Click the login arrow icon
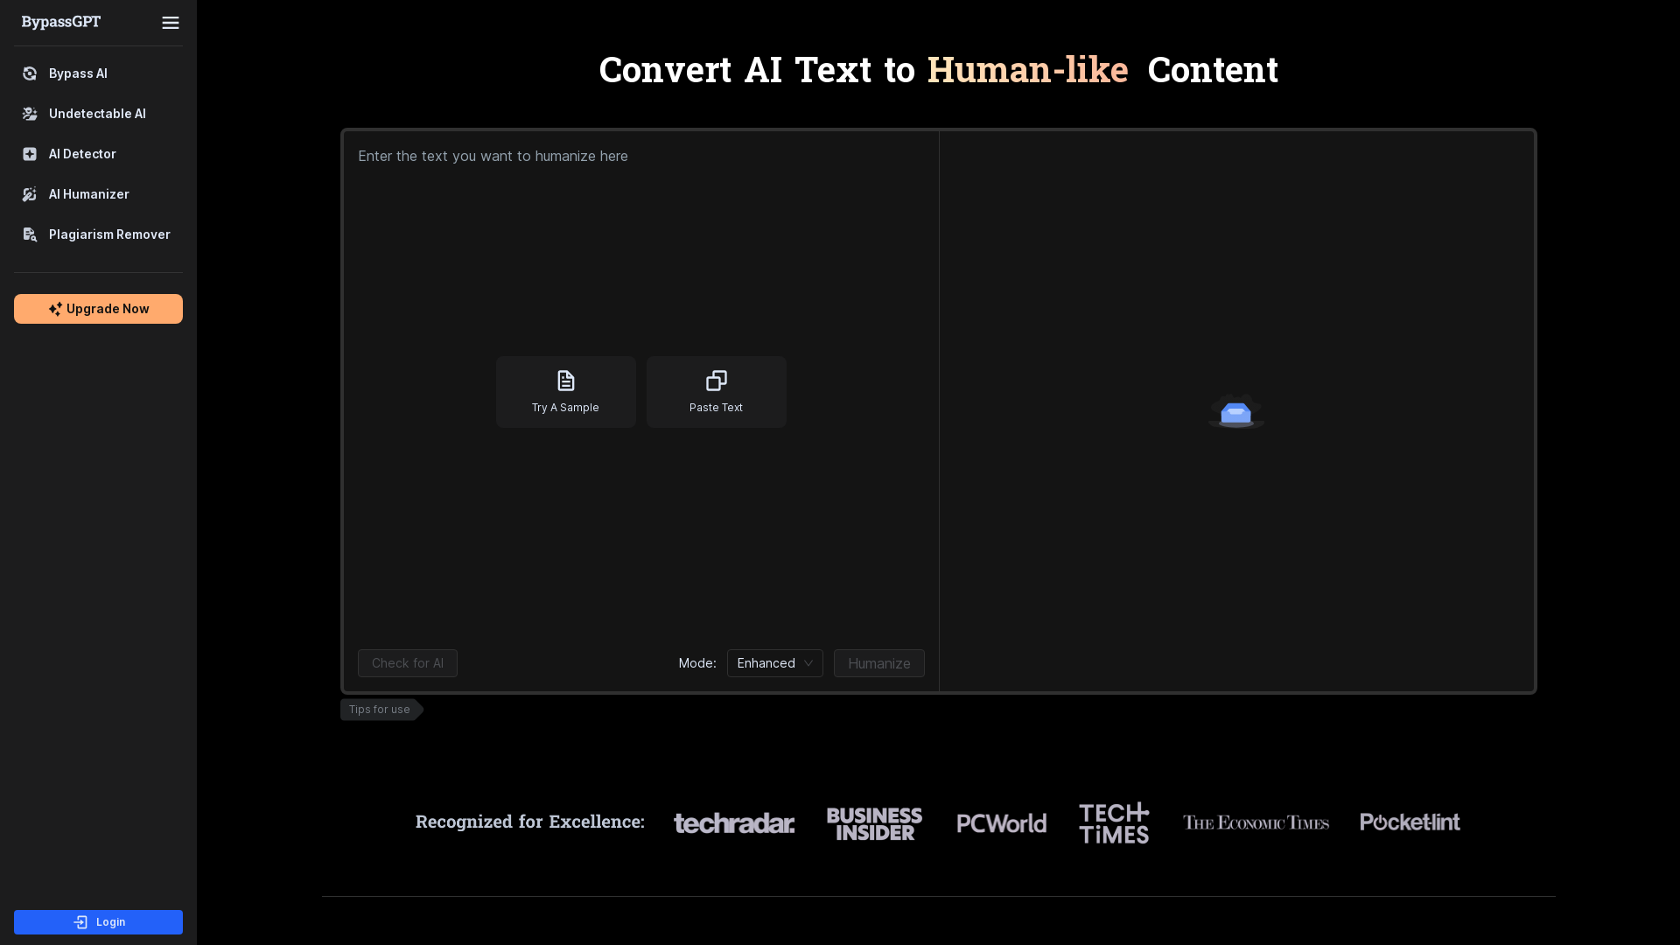Viewport: 1680px width, 945px height. point(80,922)
